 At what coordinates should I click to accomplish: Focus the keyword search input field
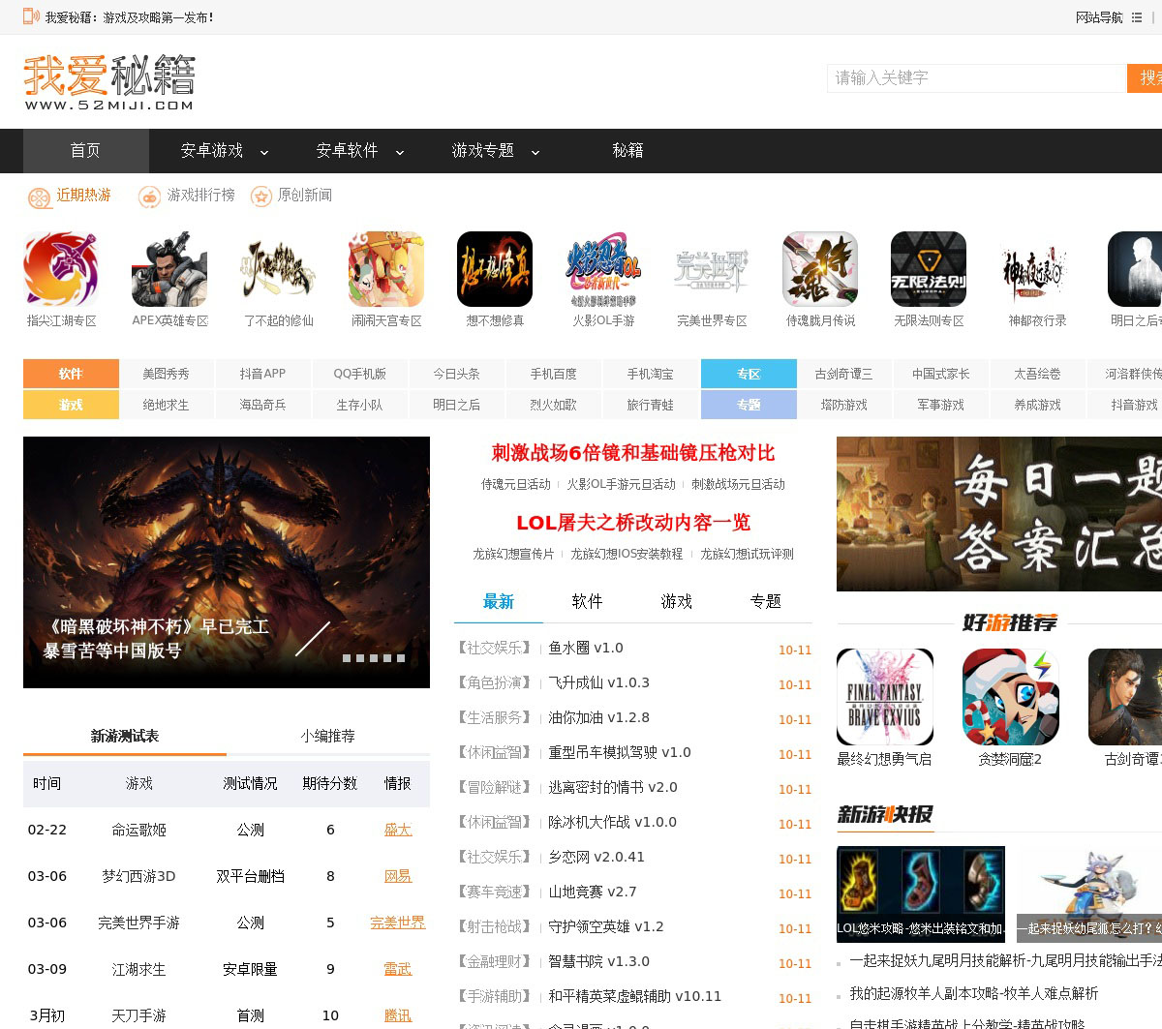coord(977,78)
